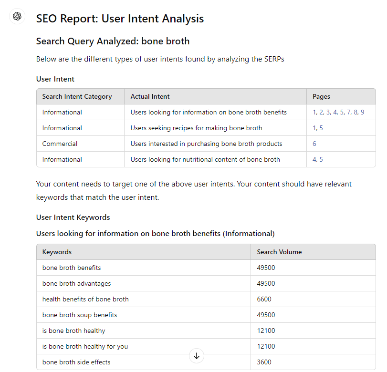Open page 5 link in nutritional content row
This screenshot has height=372, width=387.
pyautogui.click(x=321, y=160)
